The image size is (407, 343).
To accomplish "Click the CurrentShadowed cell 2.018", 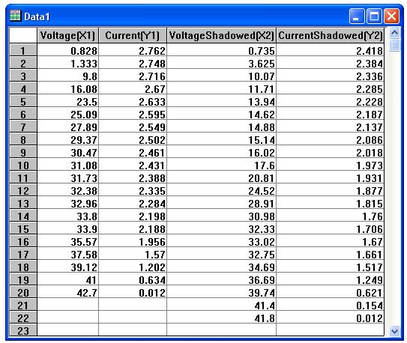I will pos(331,152).
